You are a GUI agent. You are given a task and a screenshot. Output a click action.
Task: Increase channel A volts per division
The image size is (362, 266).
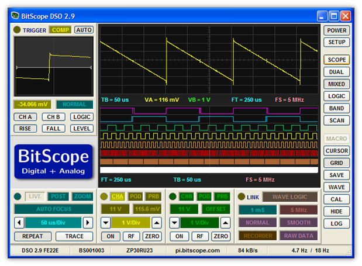click(157, 223)
